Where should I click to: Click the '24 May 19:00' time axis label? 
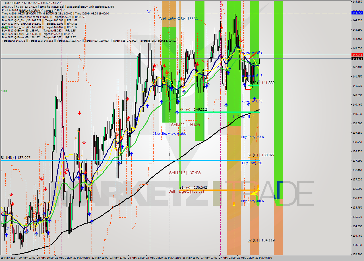pos(154,258)
